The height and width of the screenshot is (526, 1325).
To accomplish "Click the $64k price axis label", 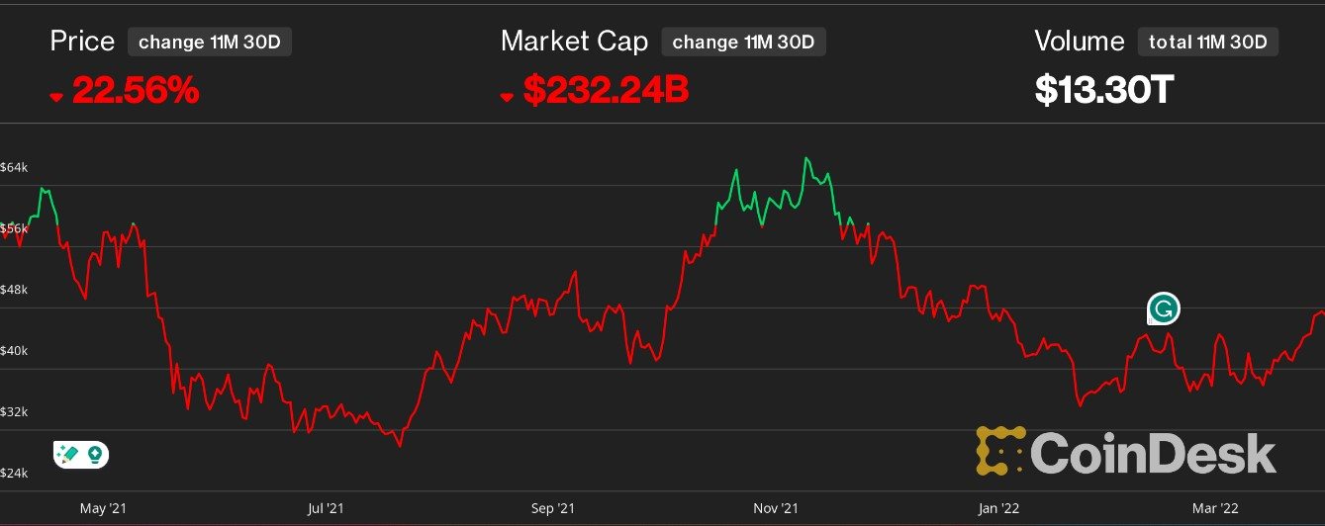I will click(x=14, y=167).
